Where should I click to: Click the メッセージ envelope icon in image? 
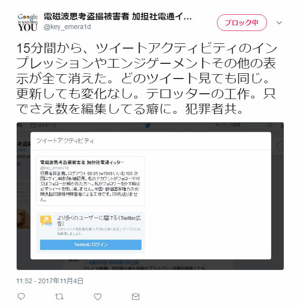point(33,125)
